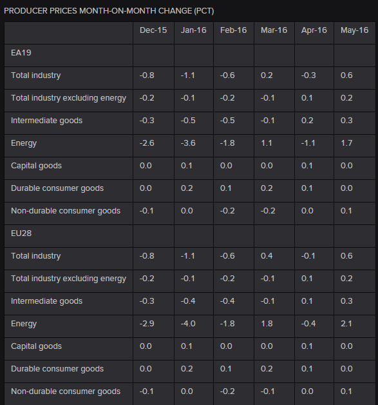Click EU28 Capital goods row label
378x405 pixels.
pos(36,346)
